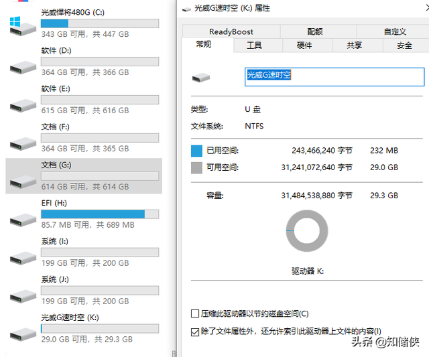429x357 pixels.
Task: Click the 光威G速时空 (K:) drive icon in list
Action: 23,335
